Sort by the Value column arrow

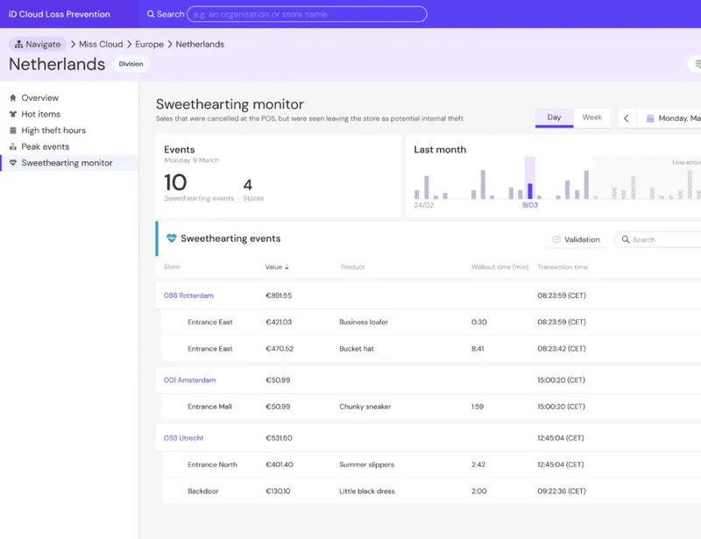[287, 267]
